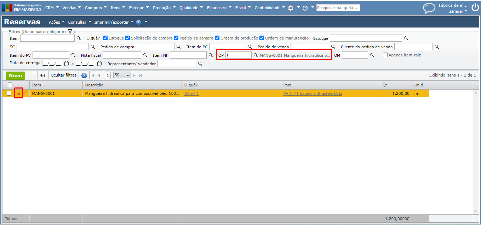The width and height of the screenshot is (481, 225).
Task: Click lookup magnifier beside Nota fiscal field
Action: click(145, 55)
